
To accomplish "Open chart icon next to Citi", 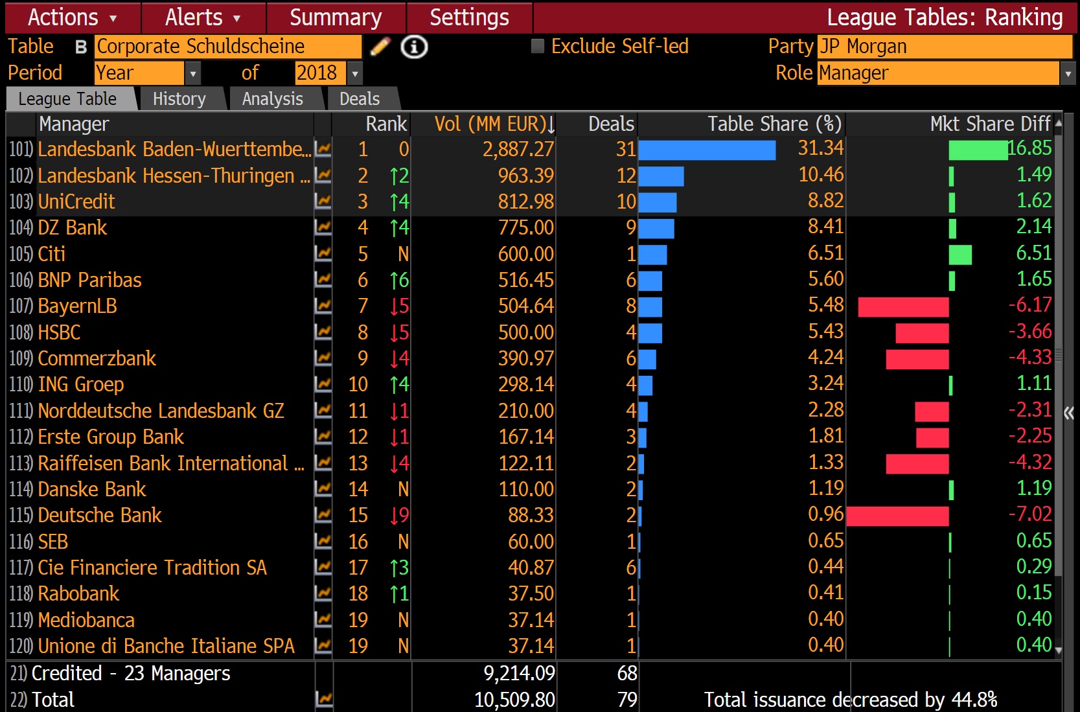I will pos(322,254).
